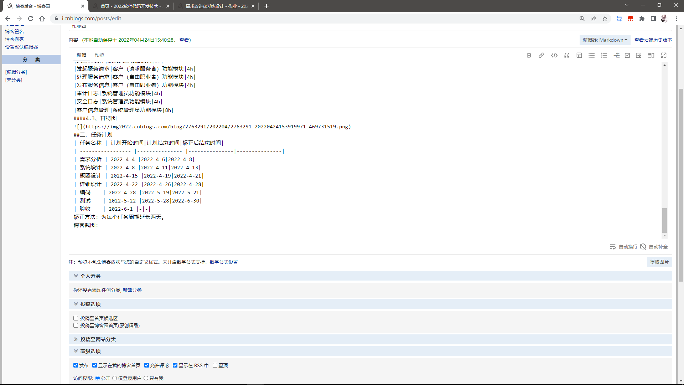This screenshot has height=385, width=684.
Task: Insert a blockquote using quote icon
Action: click(567, 55)
